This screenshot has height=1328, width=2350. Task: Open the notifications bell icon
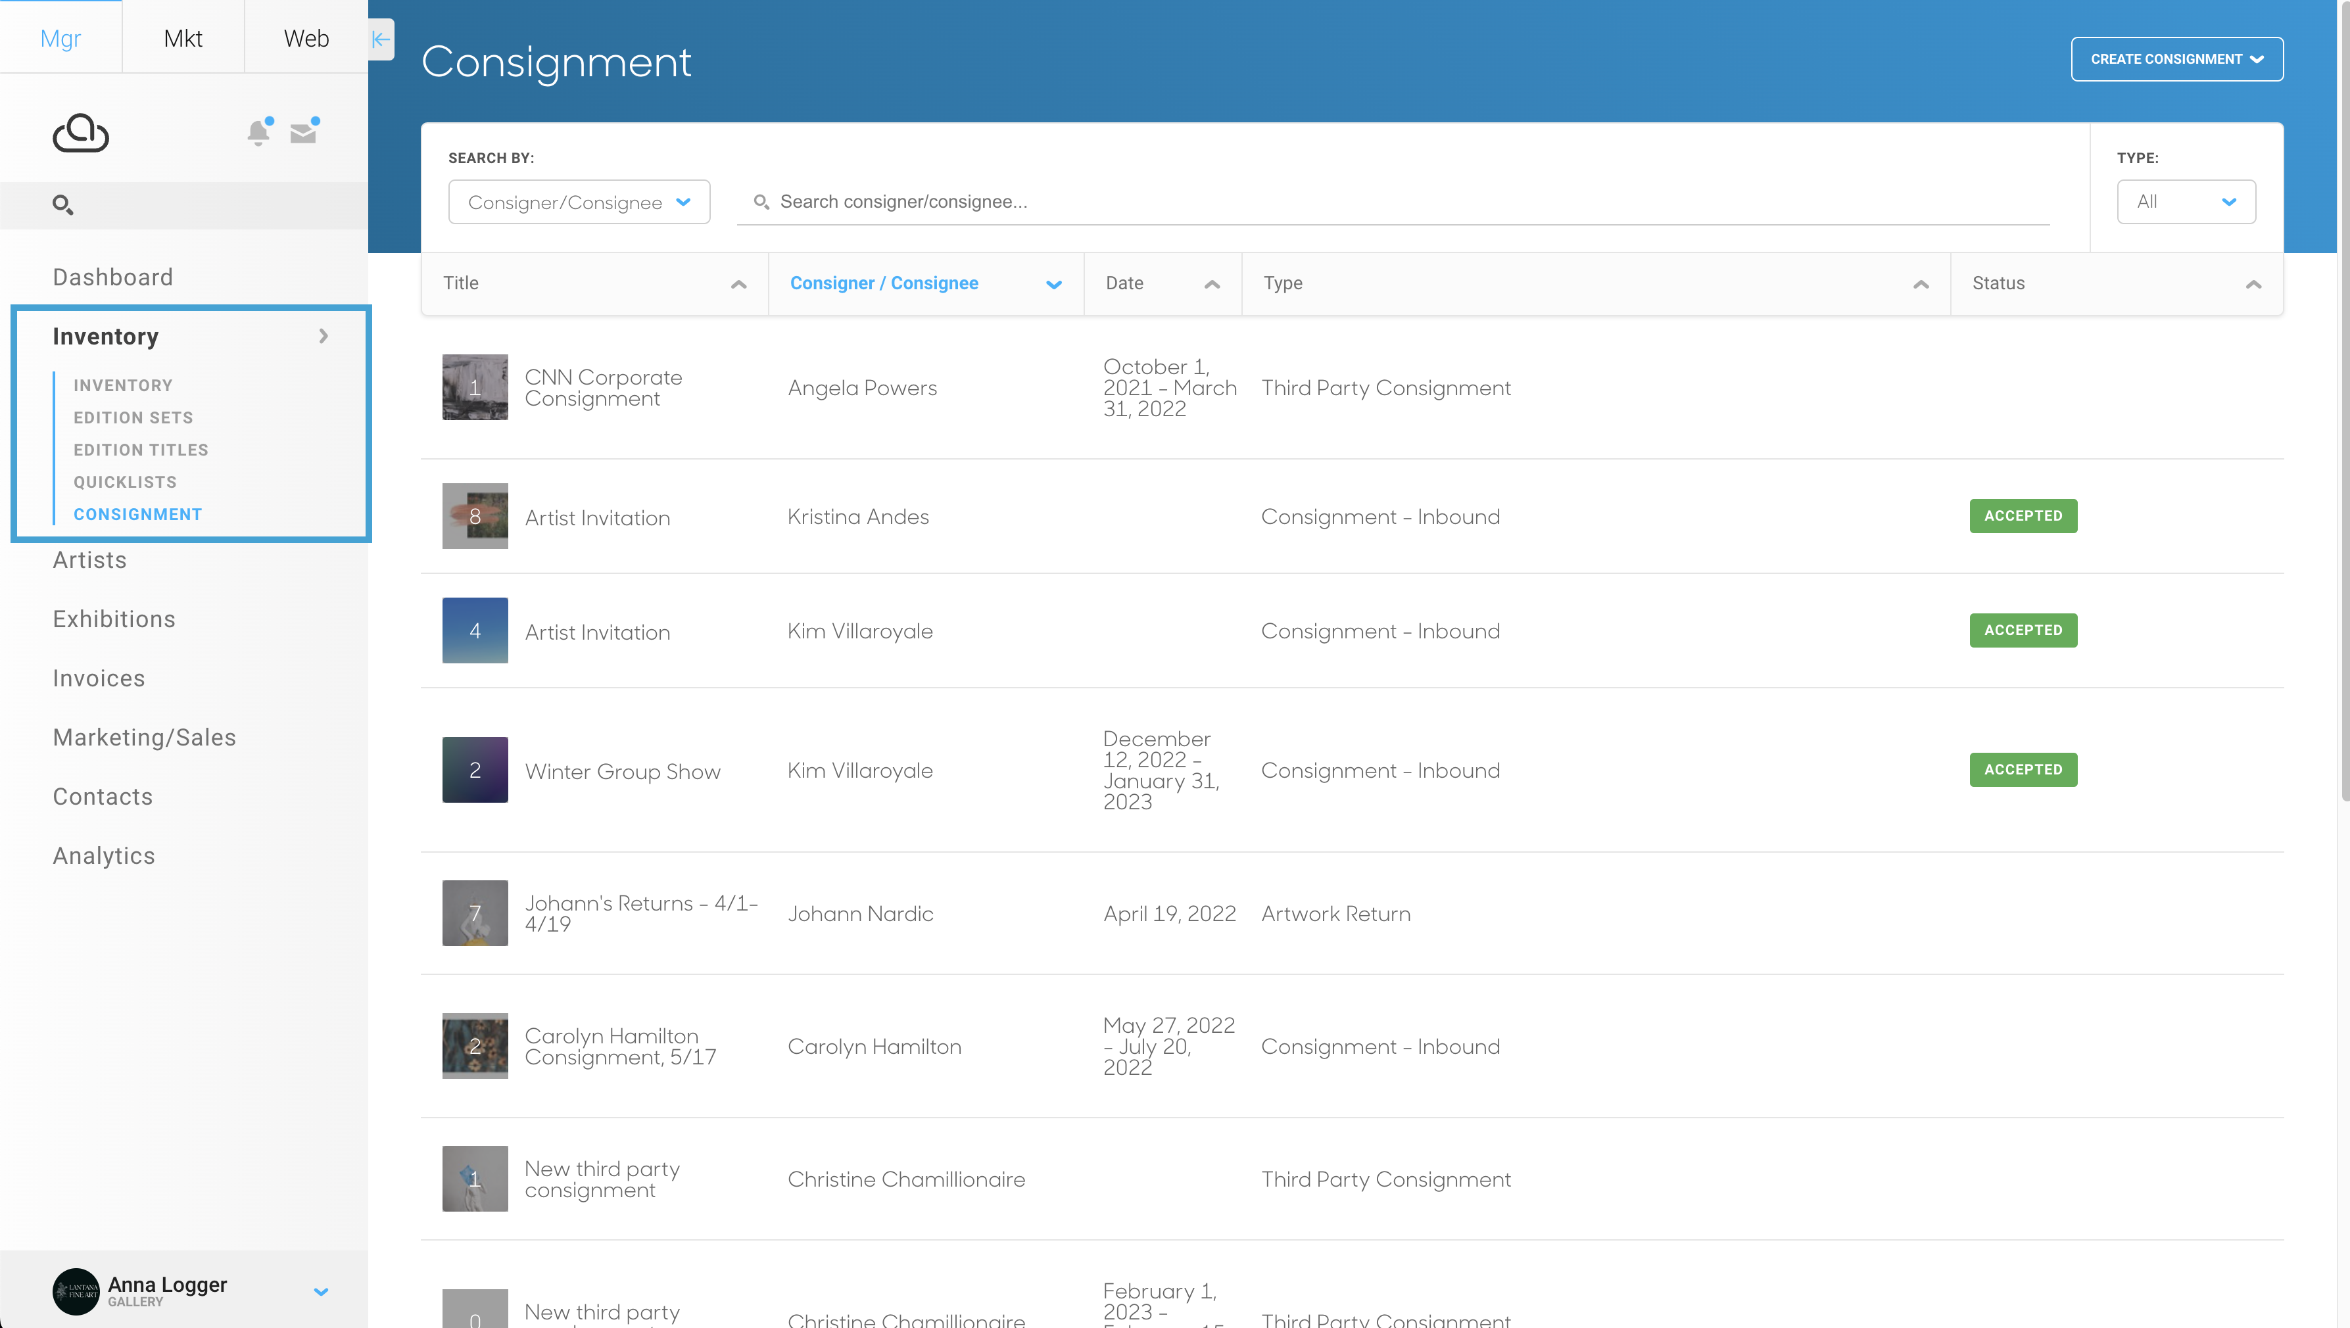[258, 132]
